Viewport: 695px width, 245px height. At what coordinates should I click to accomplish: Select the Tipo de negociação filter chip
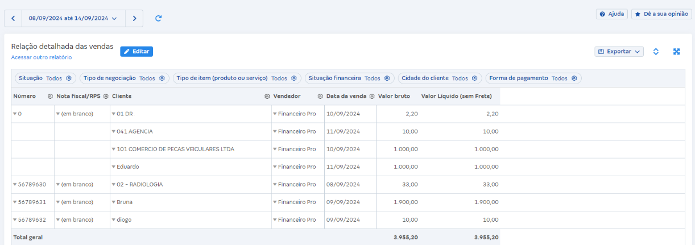coord(123,78)
